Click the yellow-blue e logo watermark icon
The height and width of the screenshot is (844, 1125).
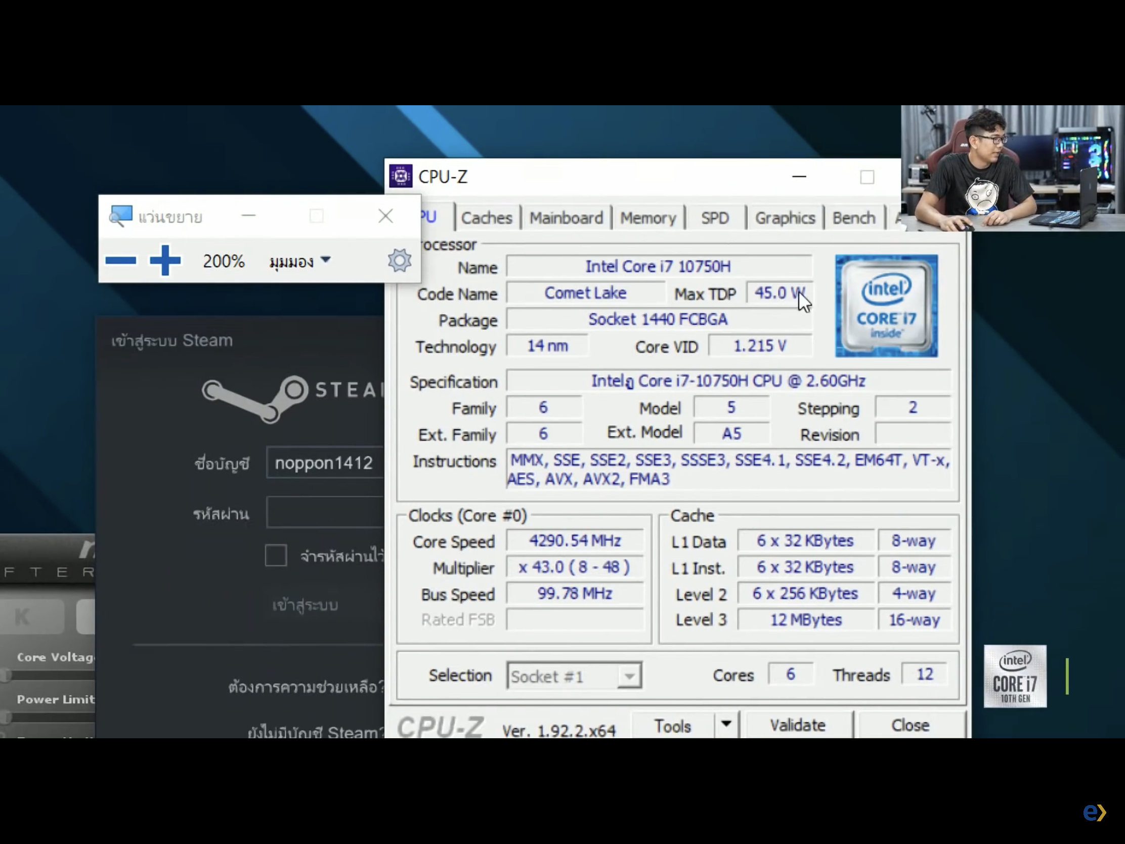click(x=1095, y=813)
